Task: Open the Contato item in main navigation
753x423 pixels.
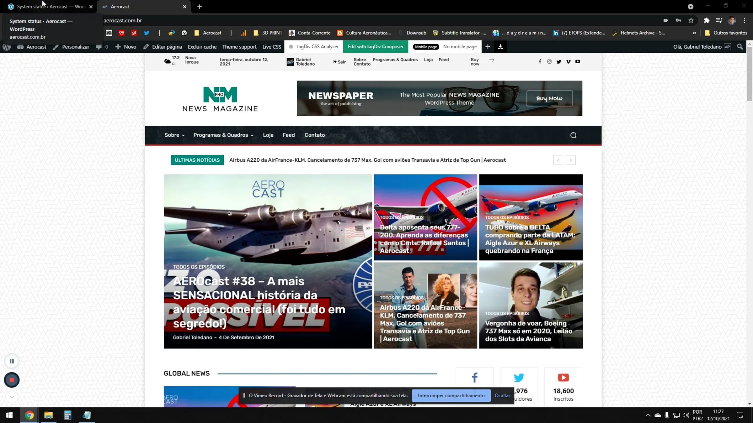Action: click(315, 135)
